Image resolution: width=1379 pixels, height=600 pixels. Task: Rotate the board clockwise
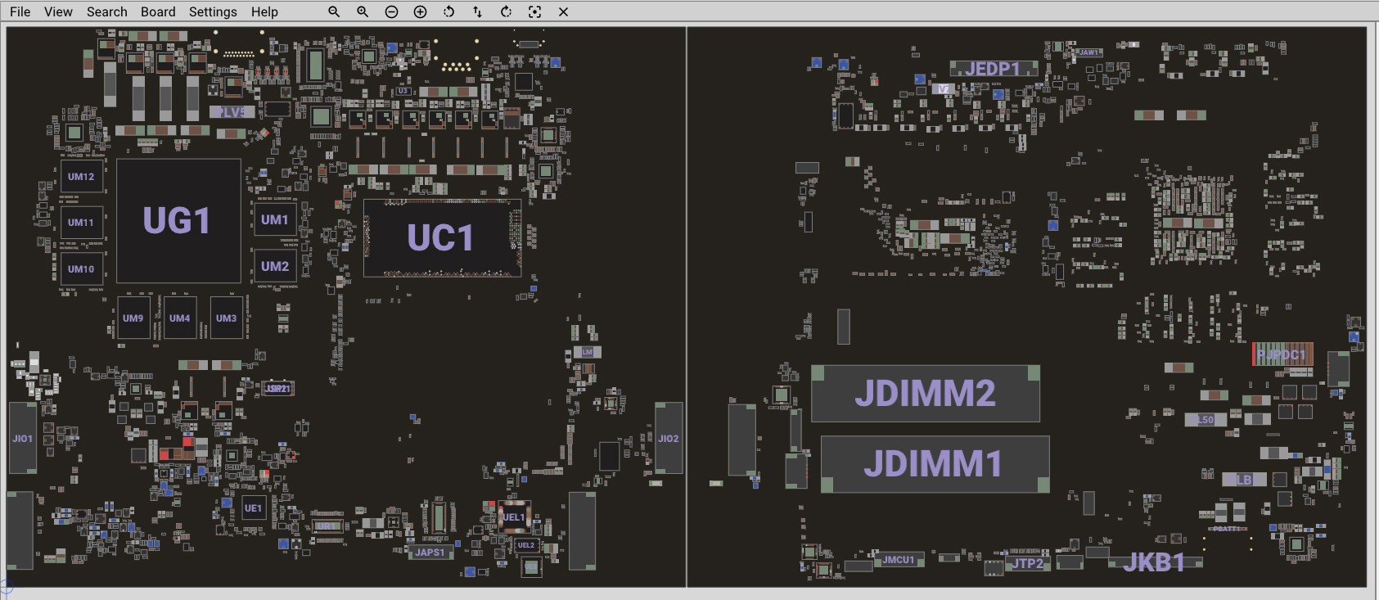tap(506, 11)
